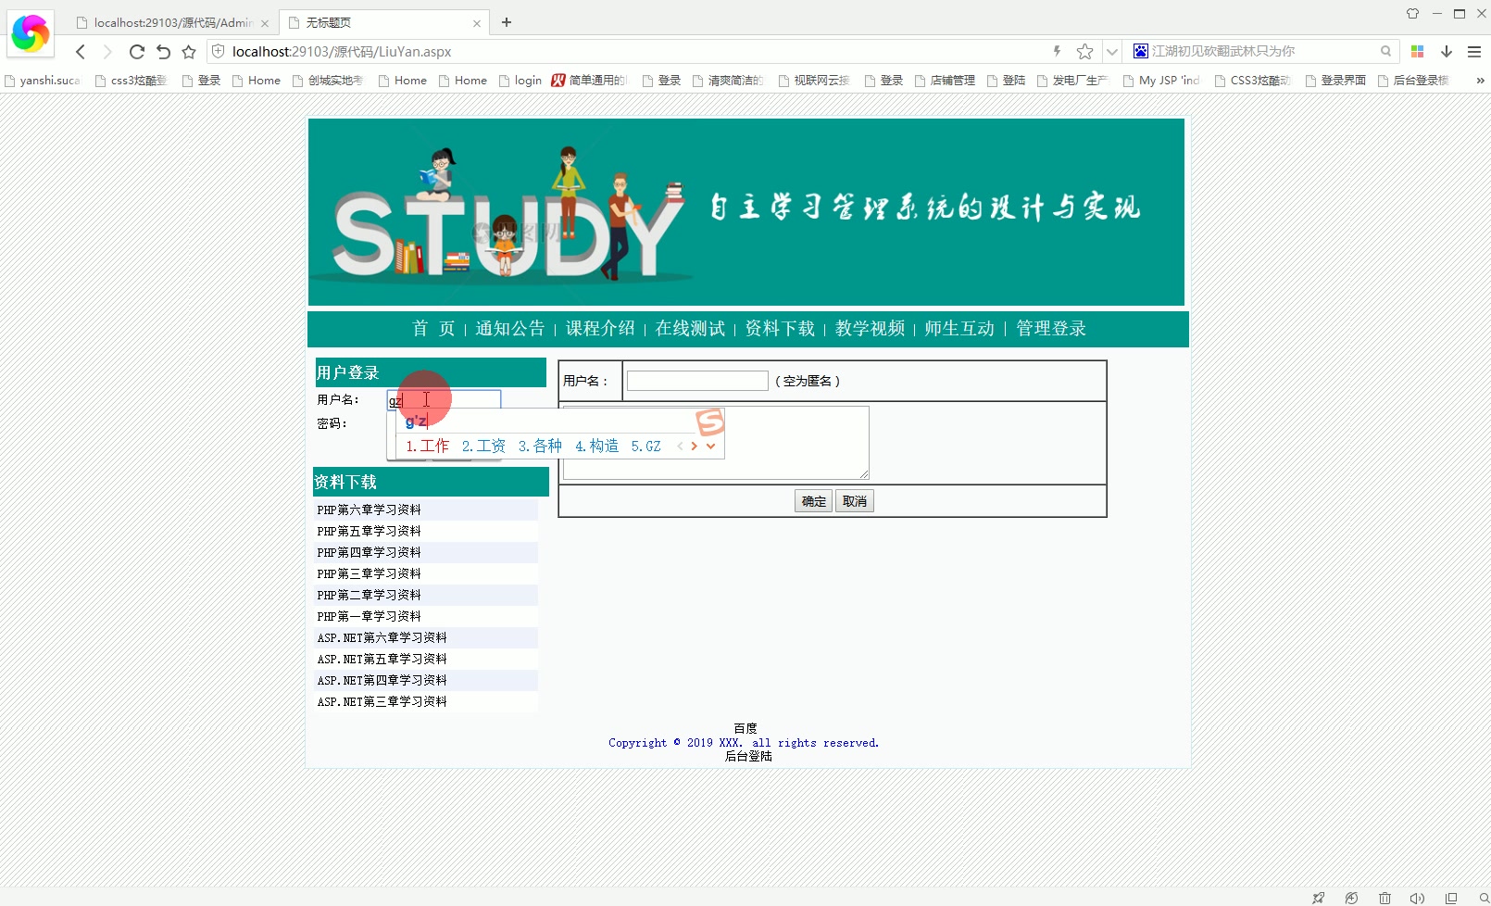Click the 360 browser logo icon
Image resolution: width=1491 pixels, height=906 pixels.
[x=30, y=33]
